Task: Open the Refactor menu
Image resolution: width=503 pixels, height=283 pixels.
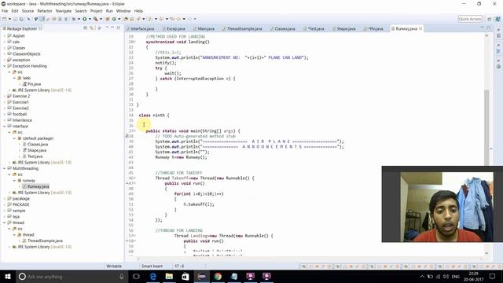Action: click(x=45, y=11)
